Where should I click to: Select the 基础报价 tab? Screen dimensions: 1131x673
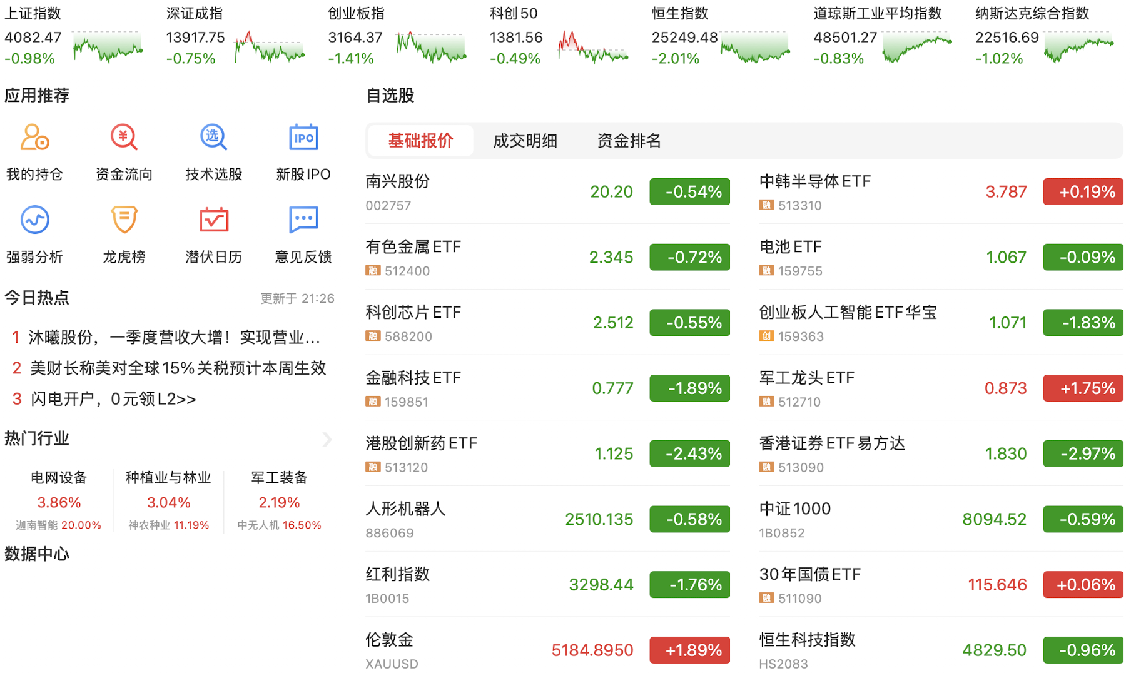click(420, 141)
